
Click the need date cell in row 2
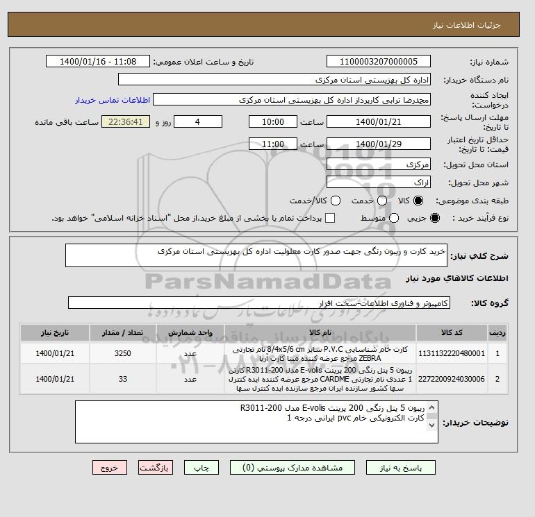coord(55,379)
